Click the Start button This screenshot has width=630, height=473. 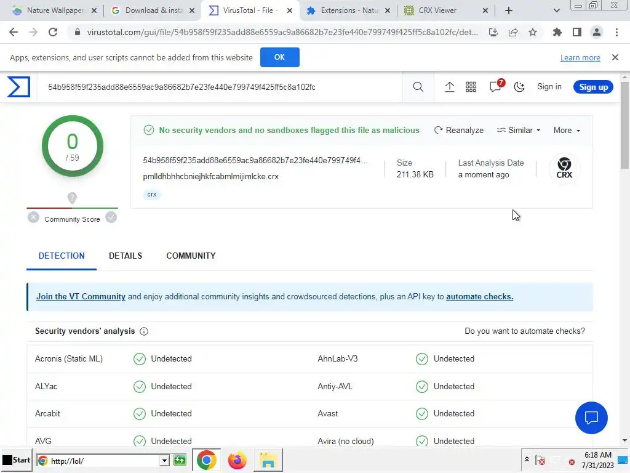coord(17,460)
